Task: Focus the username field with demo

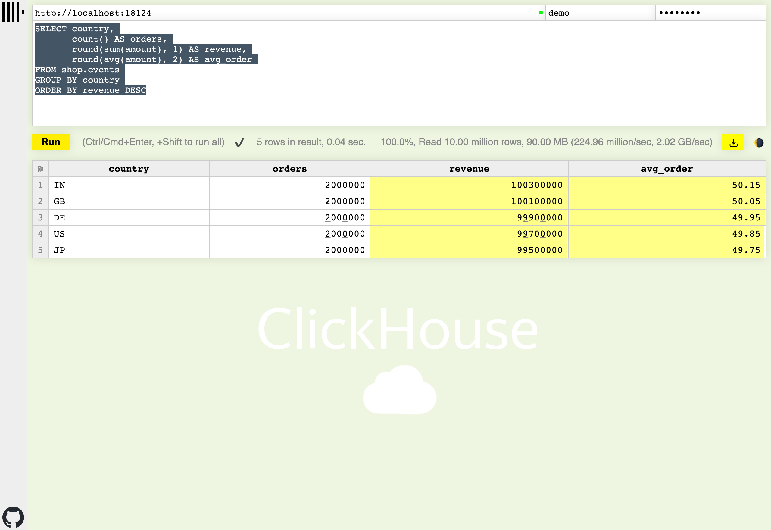Action: click(x=600, y=13)
